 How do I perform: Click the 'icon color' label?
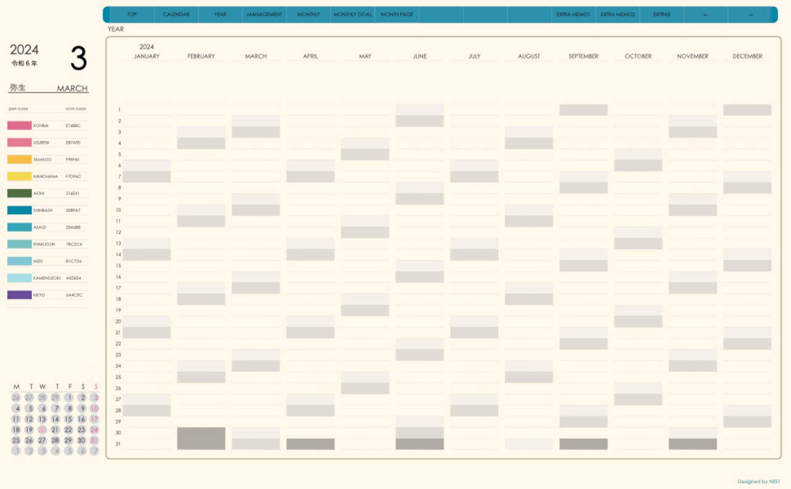point(76,109)
